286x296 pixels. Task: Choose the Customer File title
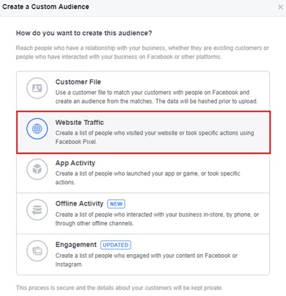click(78, 82)
